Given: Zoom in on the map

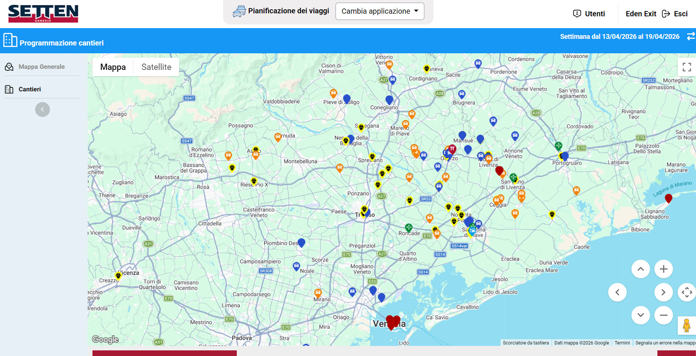Looking at the screenshot, I should [663, 269].
